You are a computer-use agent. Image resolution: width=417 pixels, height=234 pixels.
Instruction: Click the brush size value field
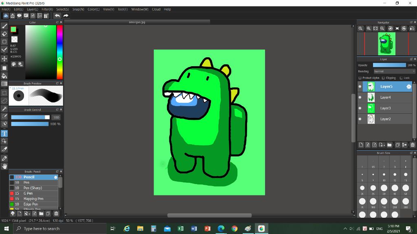[56, 117]
